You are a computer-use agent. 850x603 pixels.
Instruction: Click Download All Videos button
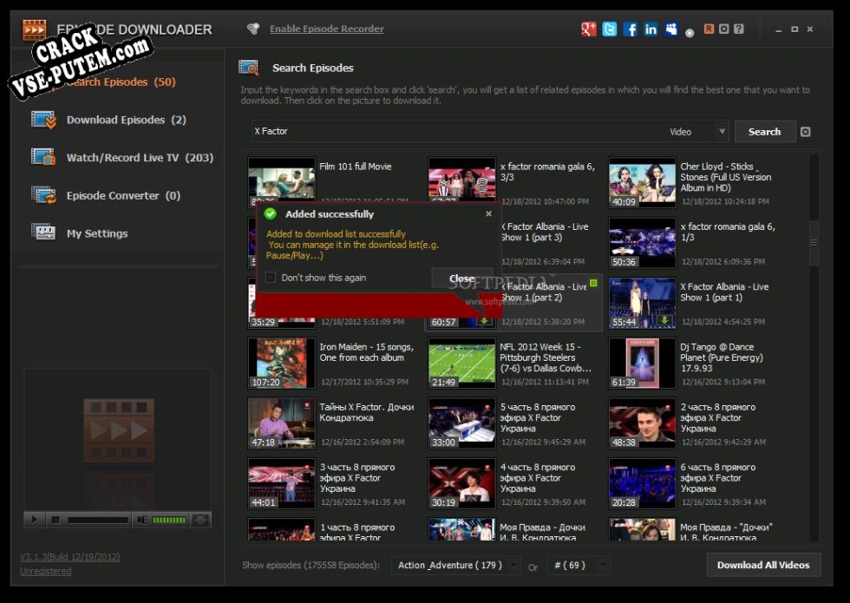pyautogui.click(x=763, y=565)
